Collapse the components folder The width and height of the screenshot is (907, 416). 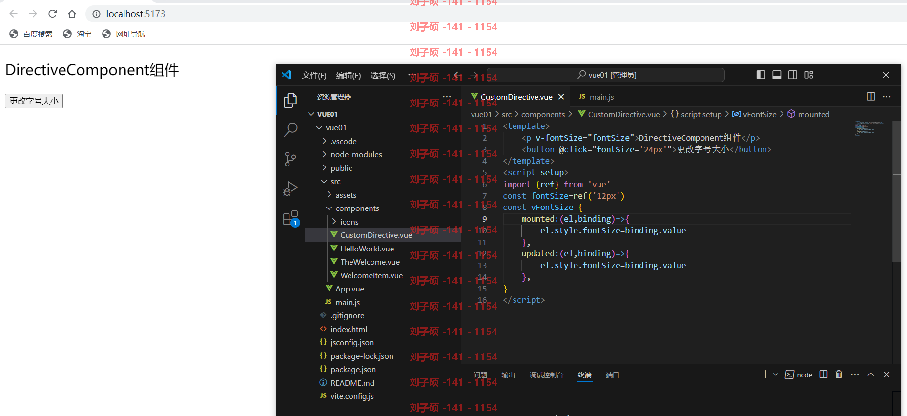click(x=329, y=208)
